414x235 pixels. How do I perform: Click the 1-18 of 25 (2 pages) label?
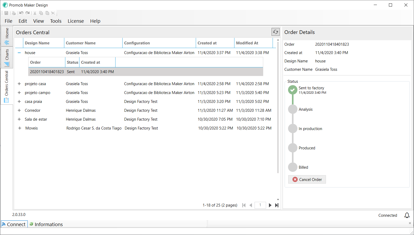[220, 205]
